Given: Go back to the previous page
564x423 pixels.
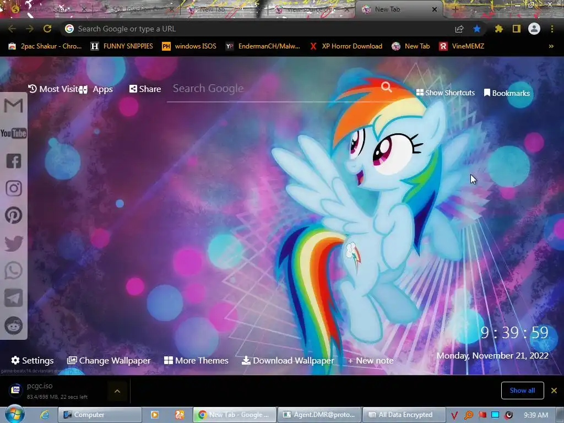Looking at the screenshot, I should (x=12, y=29).
